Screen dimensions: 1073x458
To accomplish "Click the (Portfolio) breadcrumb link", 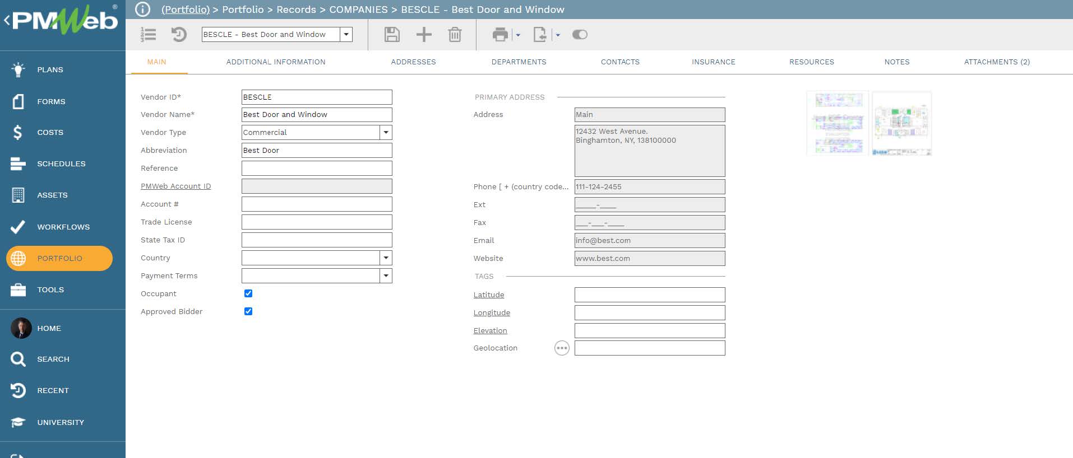I will (x=186, y=10).
